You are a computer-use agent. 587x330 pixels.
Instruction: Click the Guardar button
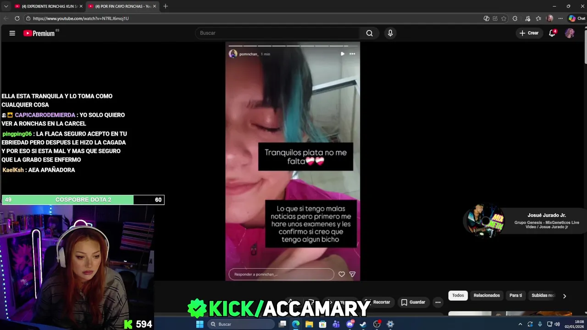coord(413,302)
